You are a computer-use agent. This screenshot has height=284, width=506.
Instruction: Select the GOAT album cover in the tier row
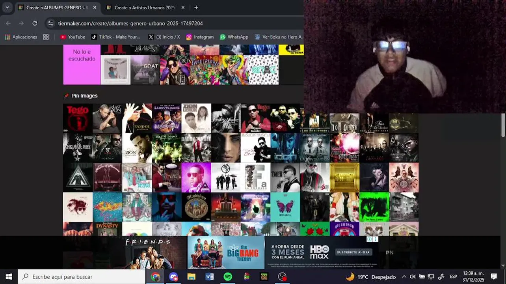[145, 70]
